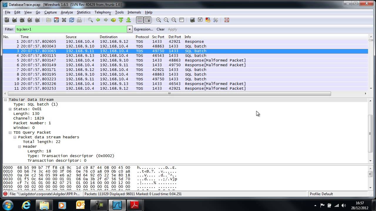The height and width of the screenshot is (211, 376).
Task: Restart the live capture icon
Action: 37,20
